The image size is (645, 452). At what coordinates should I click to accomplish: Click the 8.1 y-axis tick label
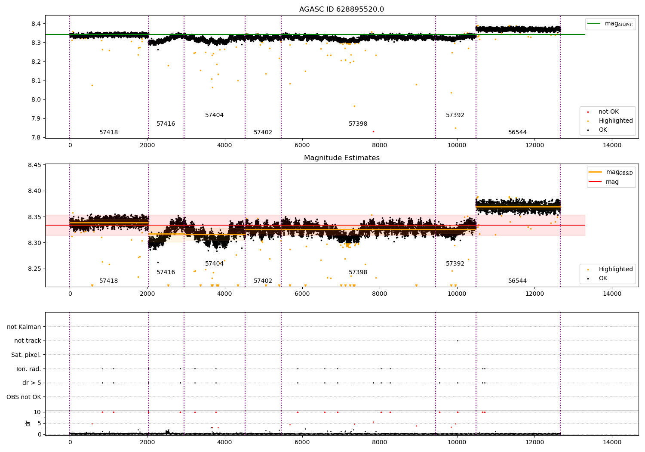click(36, 81)
